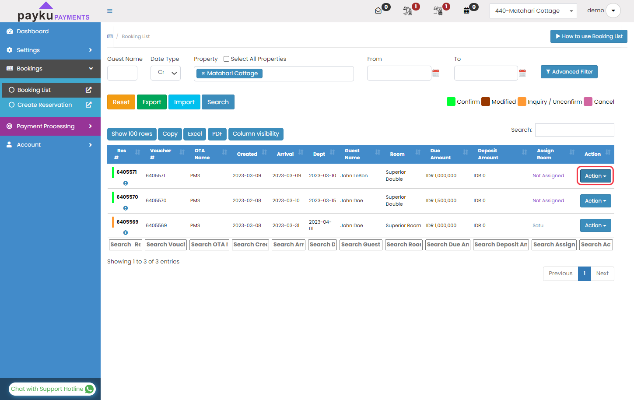
Task: Open Show 100 rows selector
Action: [132, 134]
